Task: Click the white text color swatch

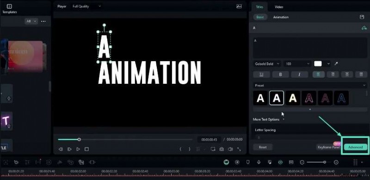Action: pyautogui.click(x=318, y=64)
